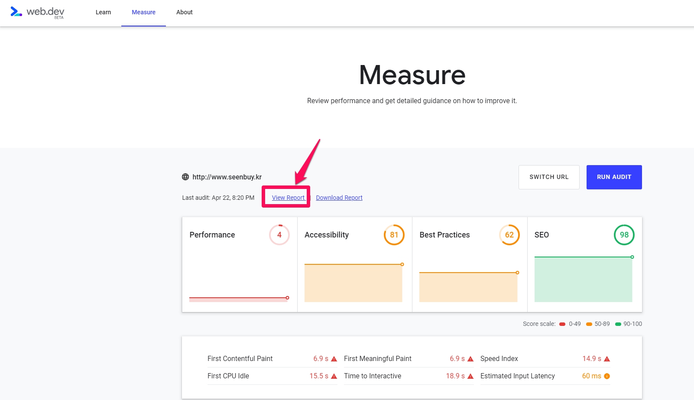This screenshot has width=694, height=400.
Task: Click the Best Practices score gauge 62
Action: 509,235
